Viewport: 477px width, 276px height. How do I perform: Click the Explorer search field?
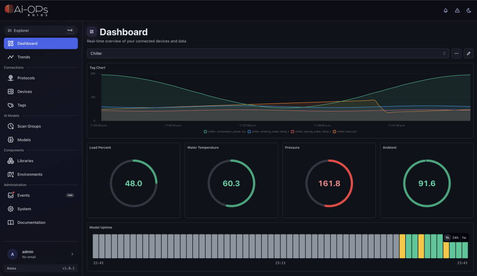click(41, 30)
